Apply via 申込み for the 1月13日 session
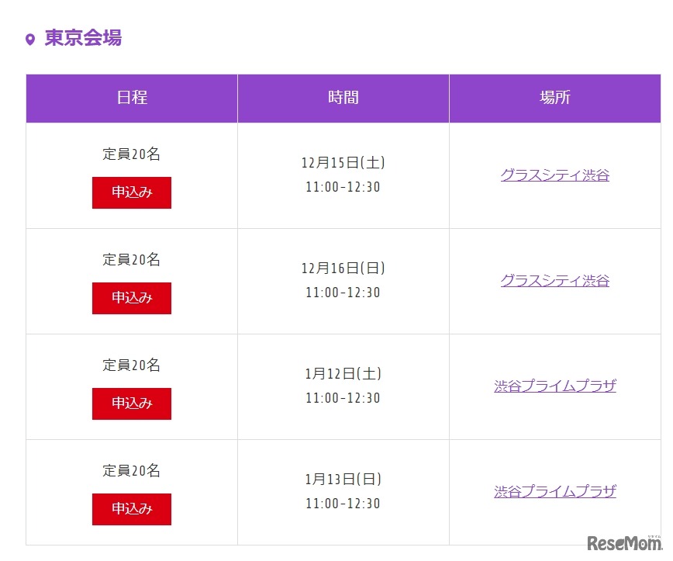Screen dimensions: 673x561 [x=132, y=509]
